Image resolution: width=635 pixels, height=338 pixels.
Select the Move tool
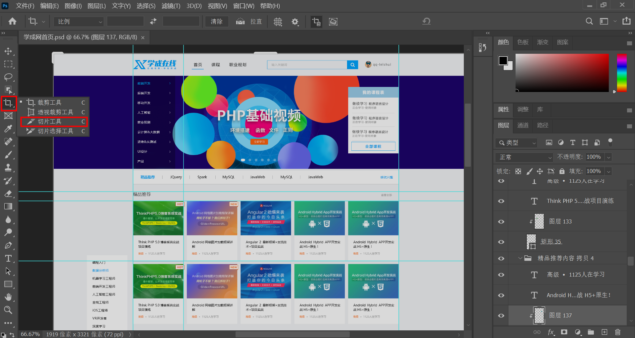[x=8, y=51]
